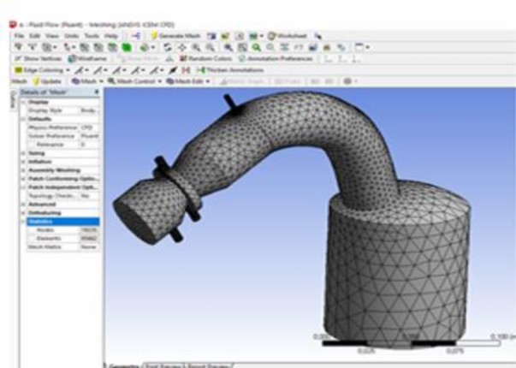516x368 pixels.
Task: Open the Mesh Control dropdown
Action: (134, 80)
